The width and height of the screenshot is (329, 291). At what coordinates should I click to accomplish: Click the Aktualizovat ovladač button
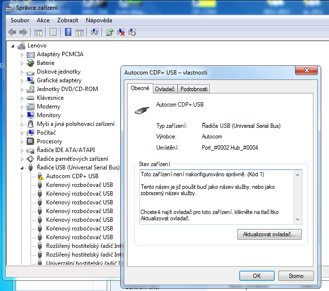[x=269, y=234]
